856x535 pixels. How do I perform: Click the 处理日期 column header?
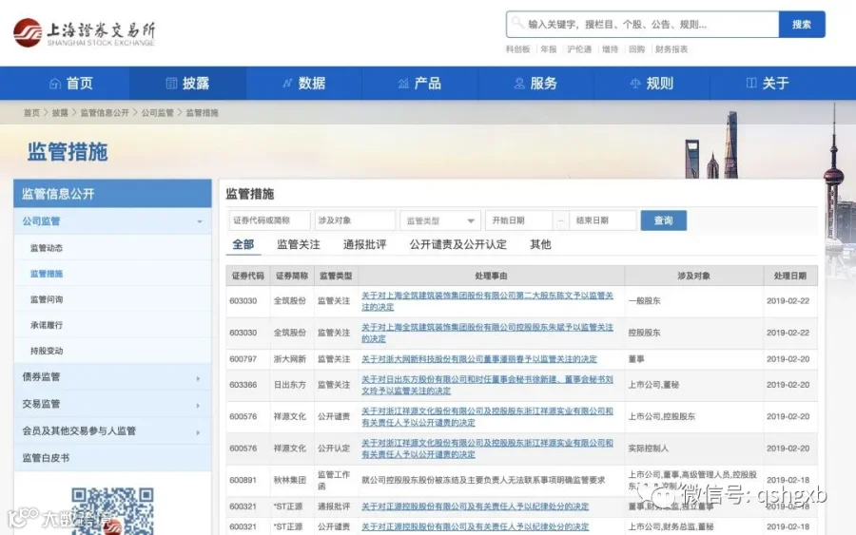point(790,276)
